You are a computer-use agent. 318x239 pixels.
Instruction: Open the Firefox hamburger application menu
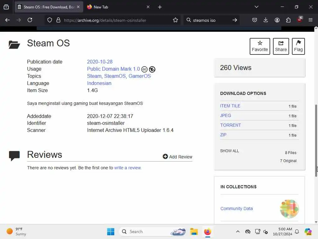coord(310,20)
